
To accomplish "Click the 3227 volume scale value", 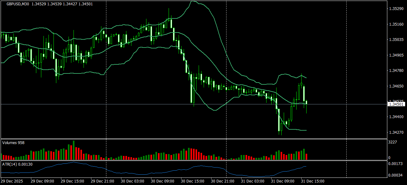I will point(393,142).
